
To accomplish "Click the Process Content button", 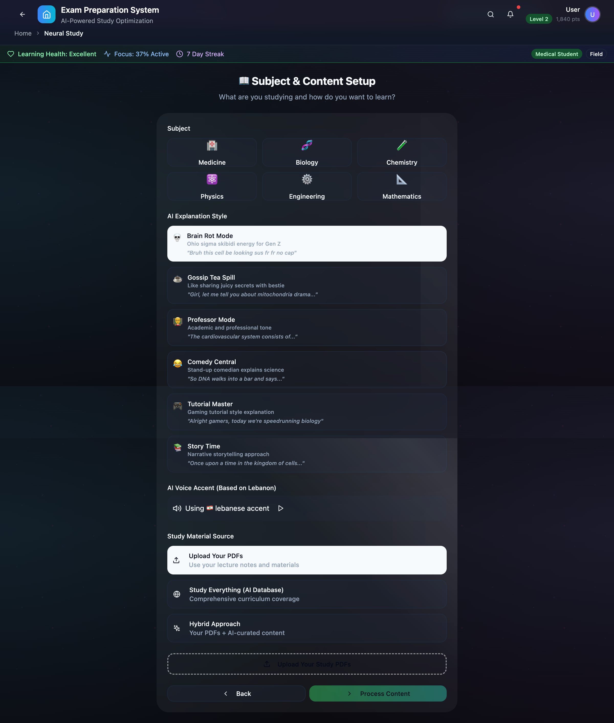I will (x=378, y=693).
